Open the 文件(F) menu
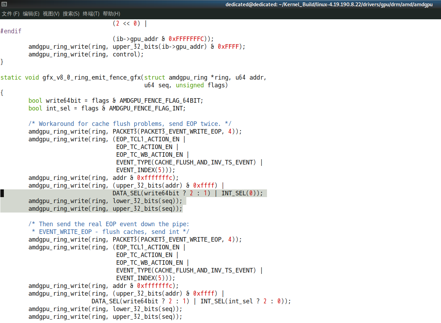Image resolution: width=441 pixels, height=323 pixels. point(11,14)
